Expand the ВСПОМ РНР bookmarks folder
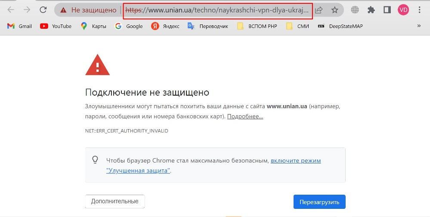This screenshot has width=430, height=217. pyautogui.click(x=257, y=26)
